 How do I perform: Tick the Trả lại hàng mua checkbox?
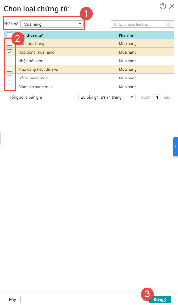pos(9,78)
